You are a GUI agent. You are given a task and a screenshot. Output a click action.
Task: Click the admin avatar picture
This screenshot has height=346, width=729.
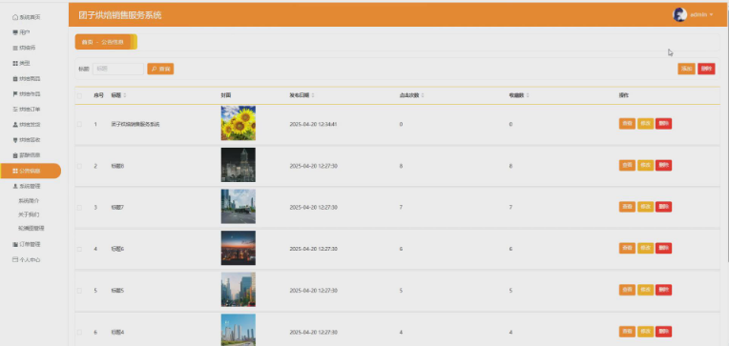click(679, 15)
